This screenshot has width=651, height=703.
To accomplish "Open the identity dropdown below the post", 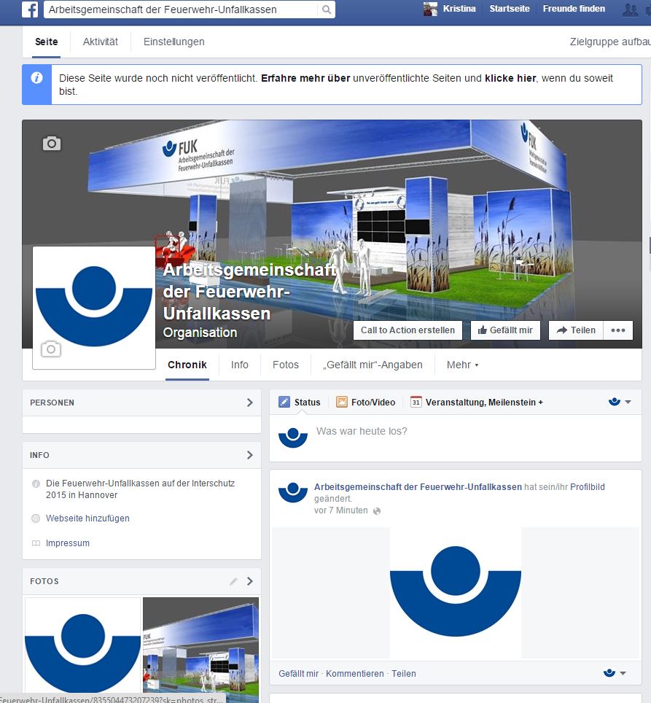I will (615, 673).
